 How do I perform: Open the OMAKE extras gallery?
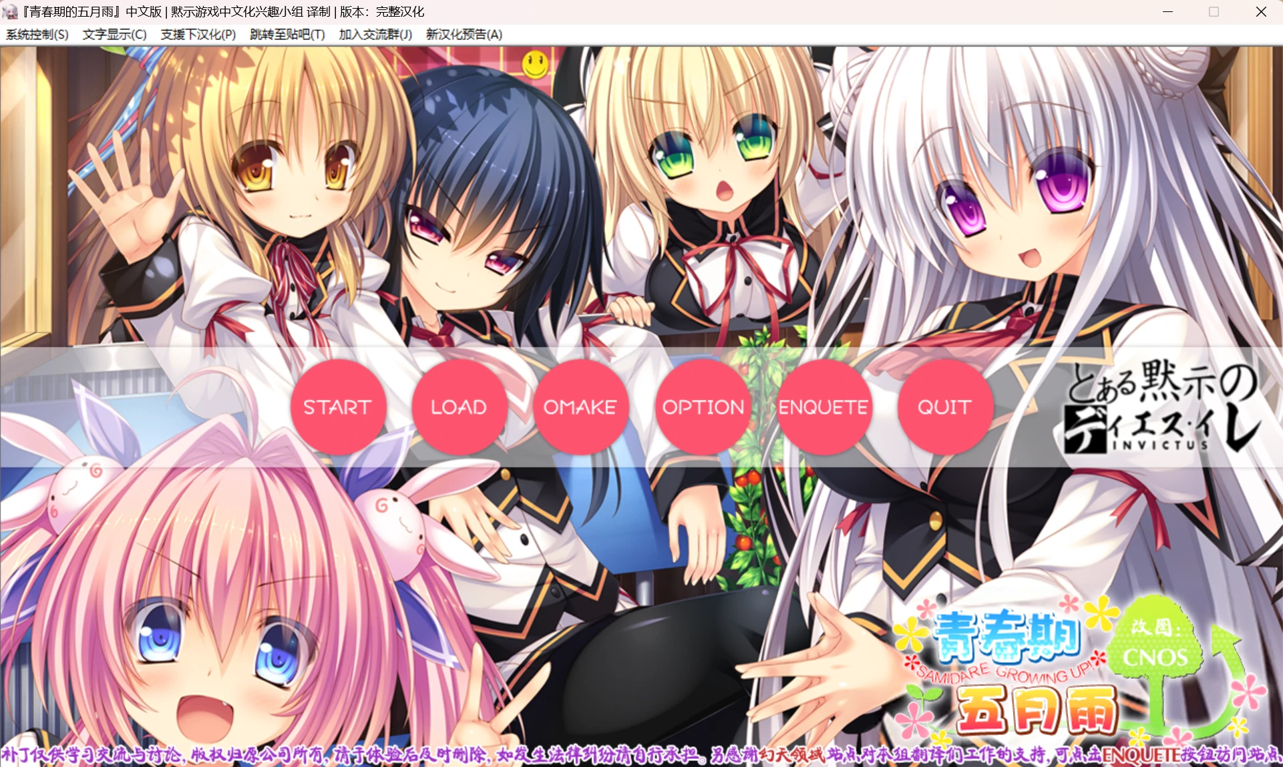click(x=580, y=407)
